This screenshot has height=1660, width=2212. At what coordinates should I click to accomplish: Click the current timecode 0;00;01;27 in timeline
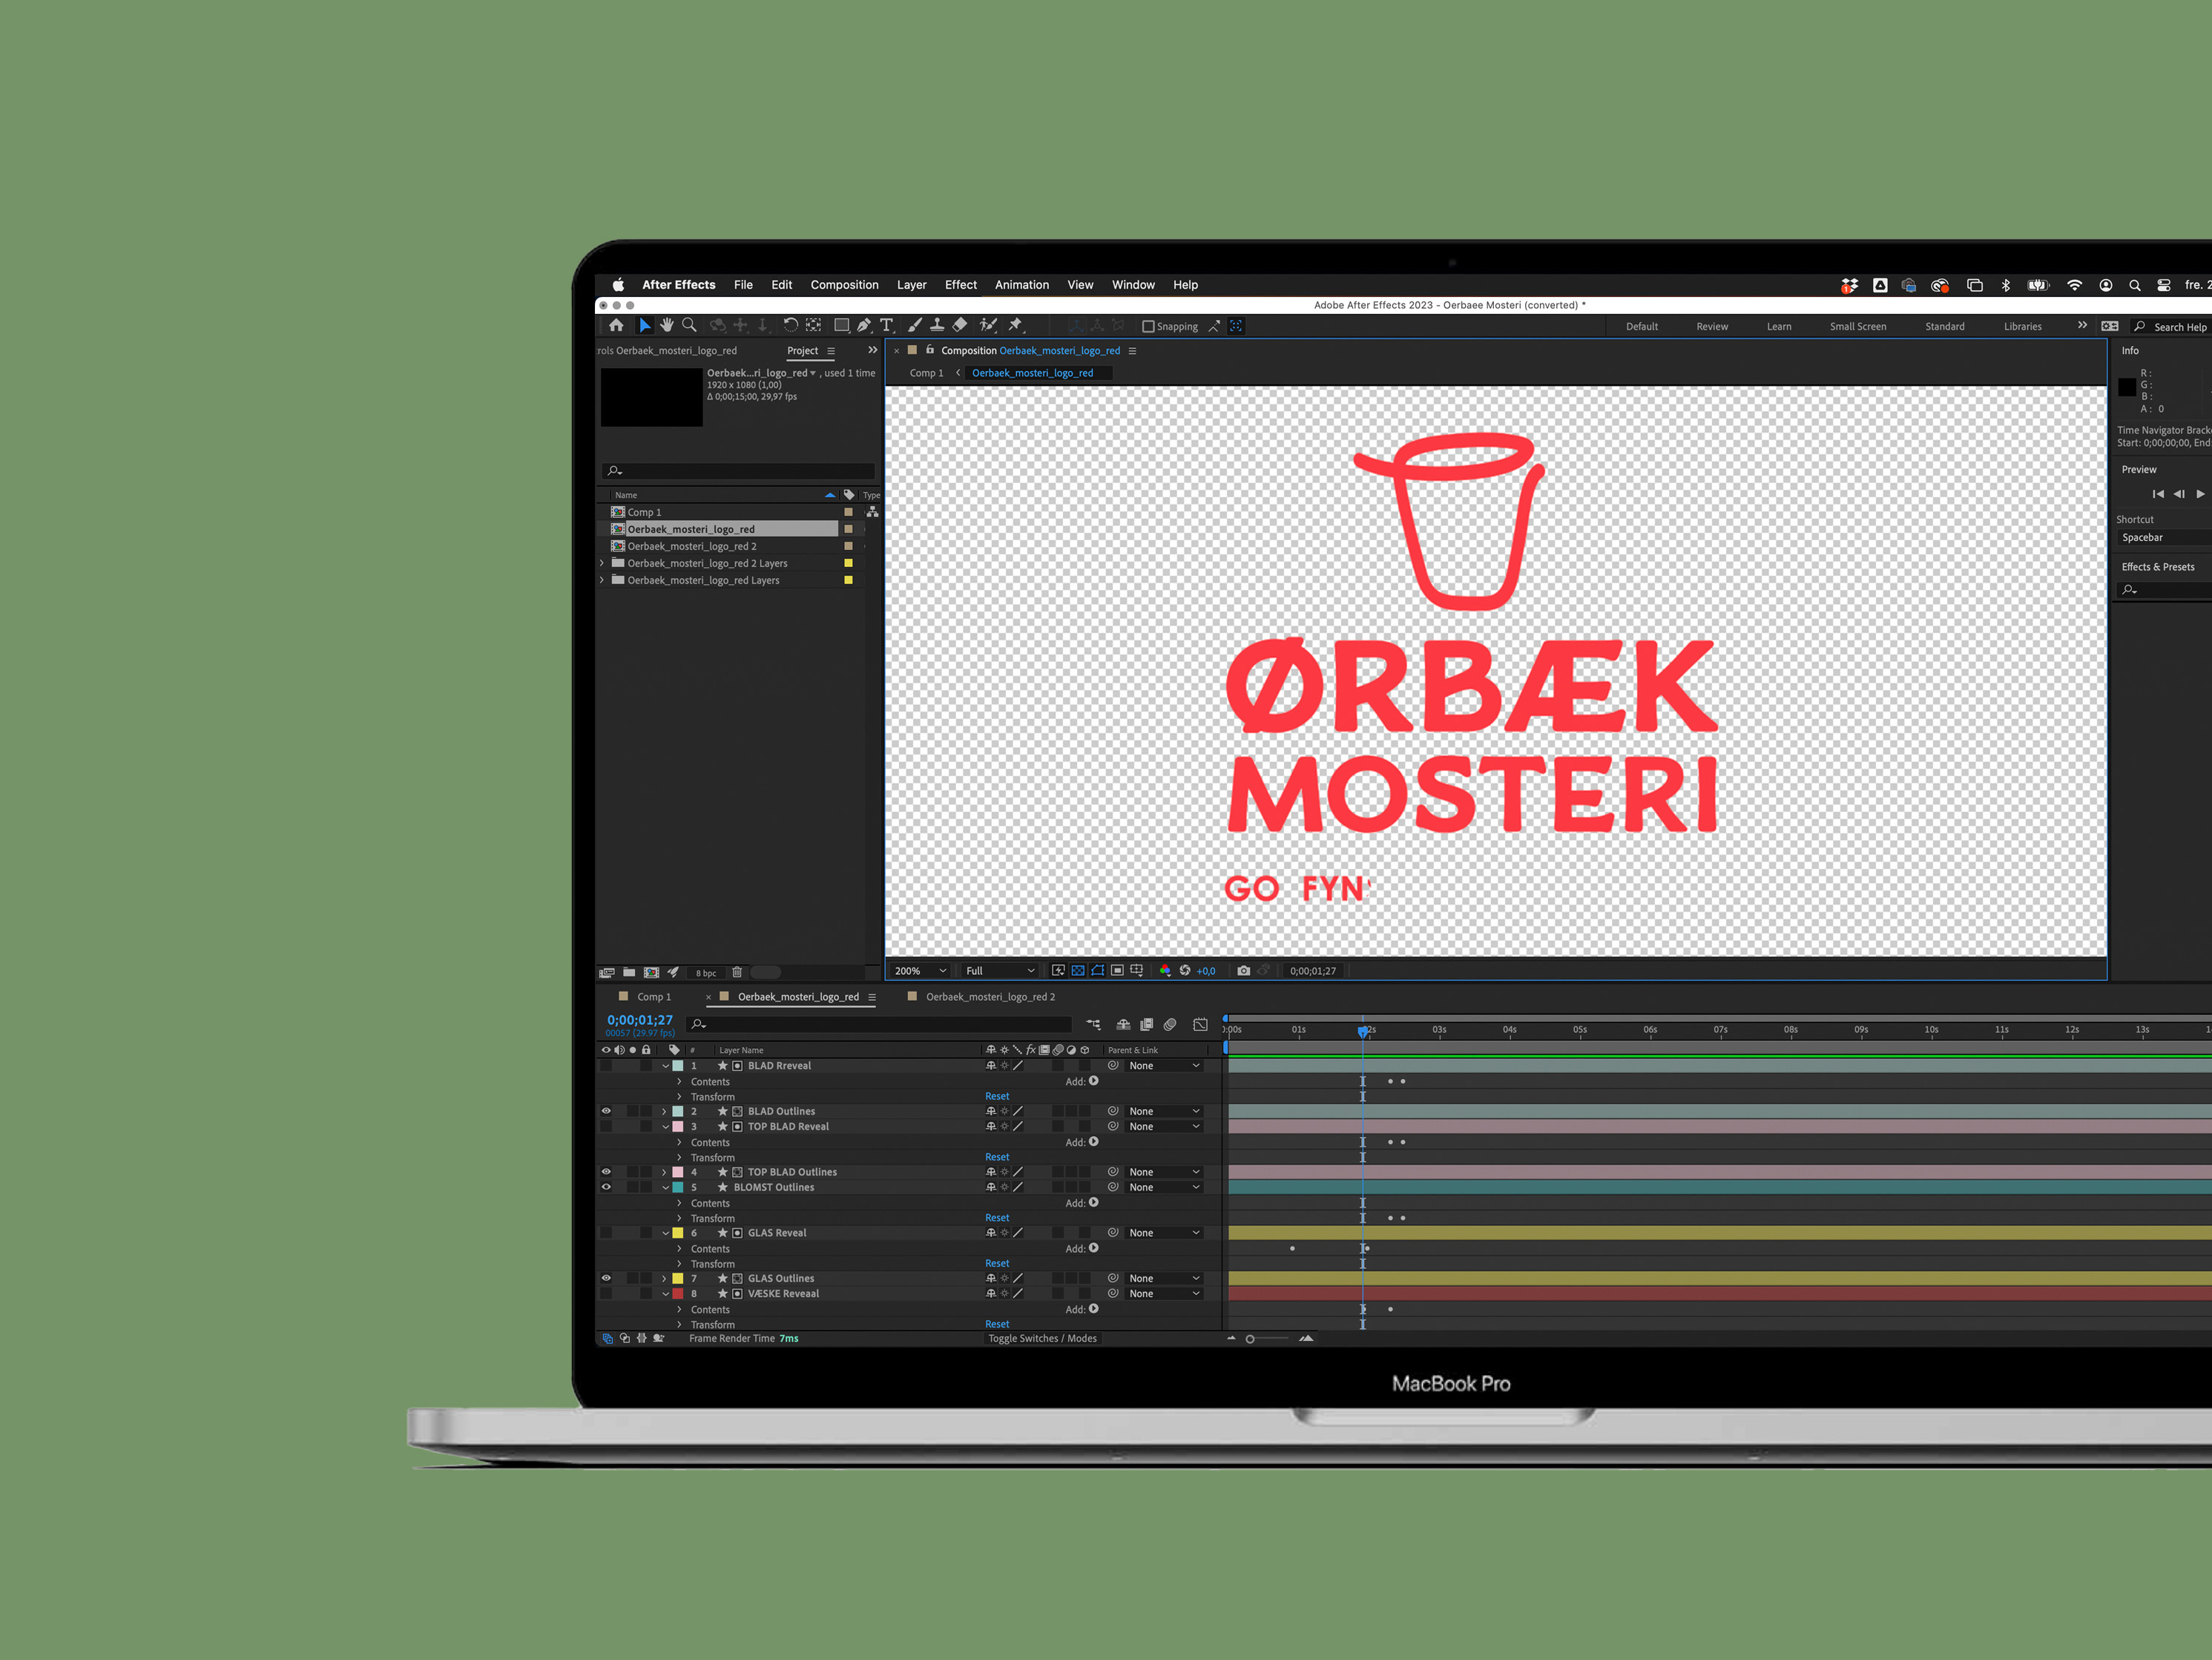click(x=640, y=1020)
